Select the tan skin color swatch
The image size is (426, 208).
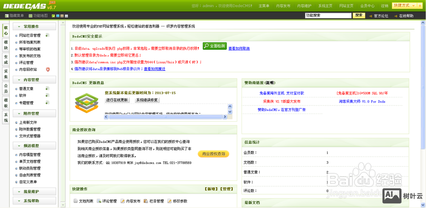(x=62, y=16)
